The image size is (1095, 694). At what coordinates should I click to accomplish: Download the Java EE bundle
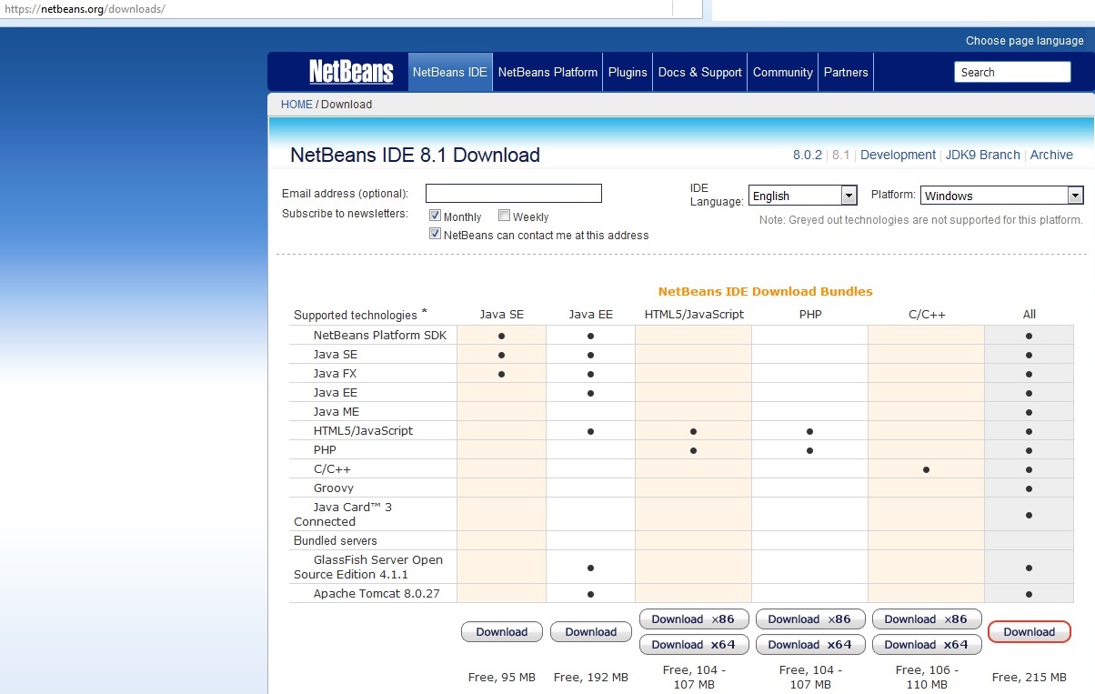pyautogui.click(x=591, y=632)
